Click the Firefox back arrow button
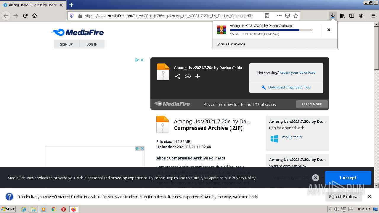Viewport: 379px width, 213px height. 6,16
